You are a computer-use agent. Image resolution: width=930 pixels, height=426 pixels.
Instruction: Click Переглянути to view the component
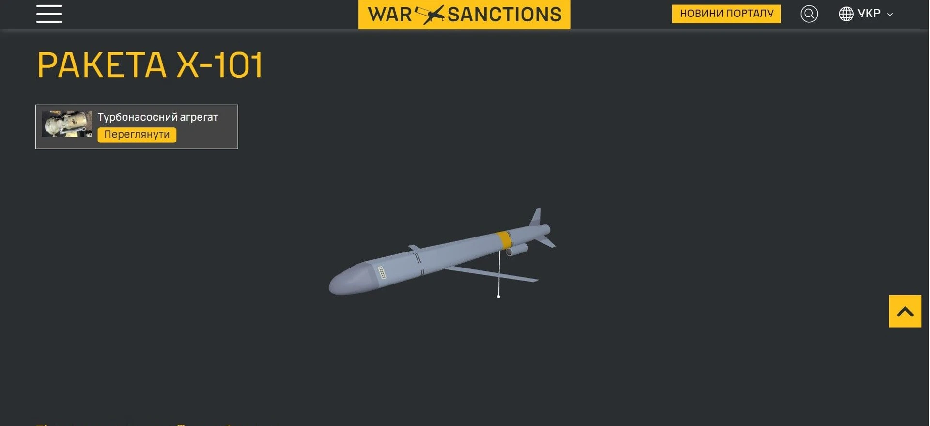click(x=137, y=135)
